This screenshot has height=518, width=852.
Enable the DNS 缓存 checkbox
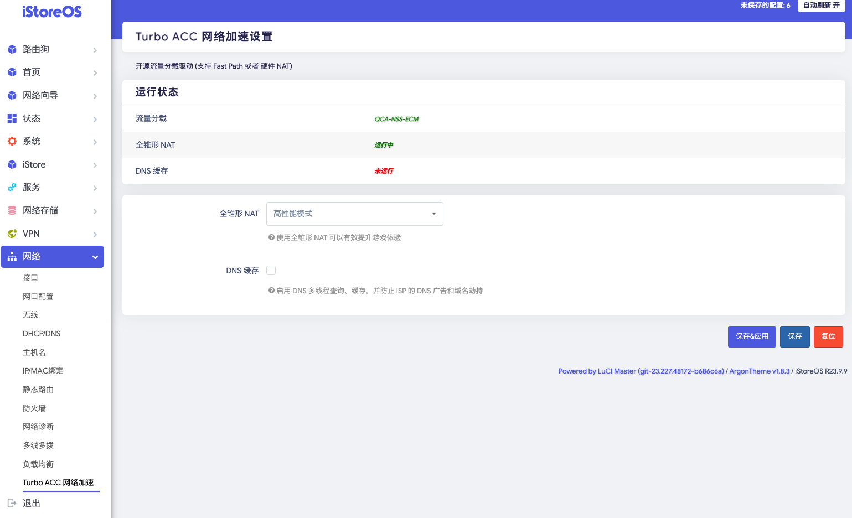click(271, 270)
